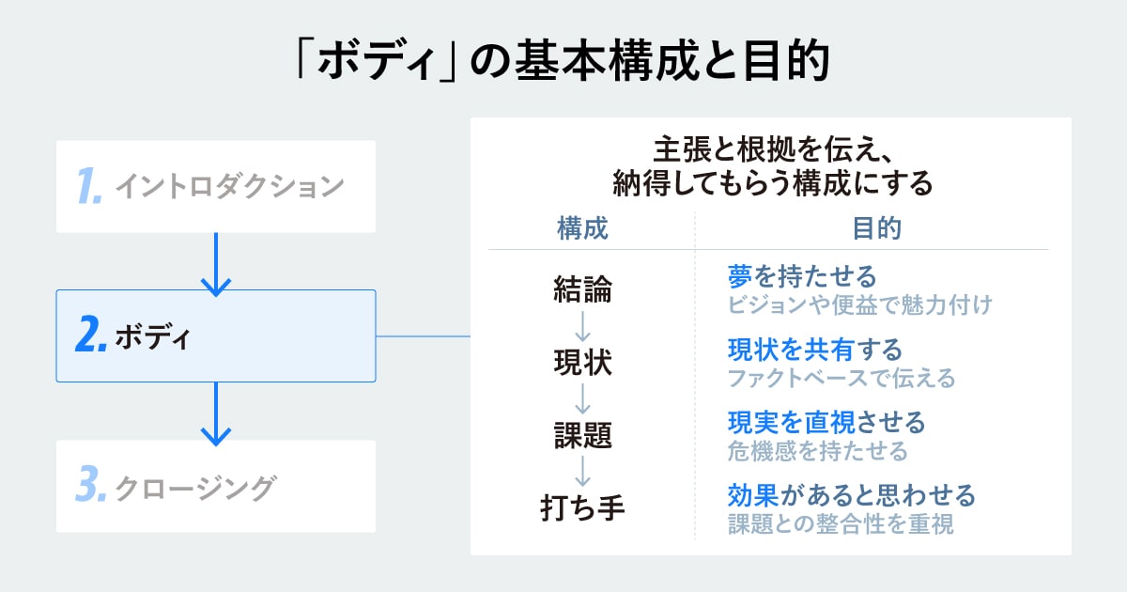Click the 打ち手 item in 構成 column

(x=582, y=508)
